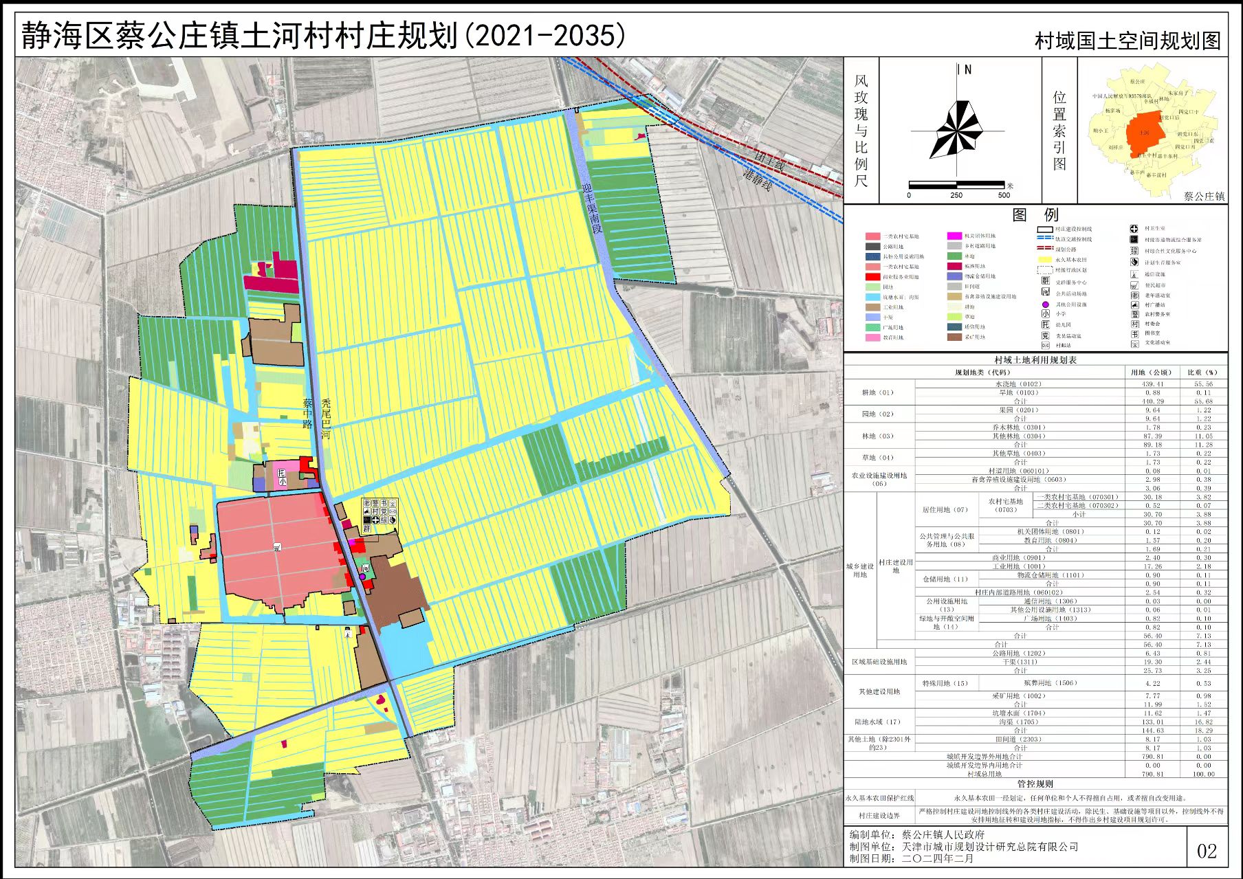Click the 村卫生室 cross icon in legend
This screenshot has height=879, width=1243.
[1134, 229]
